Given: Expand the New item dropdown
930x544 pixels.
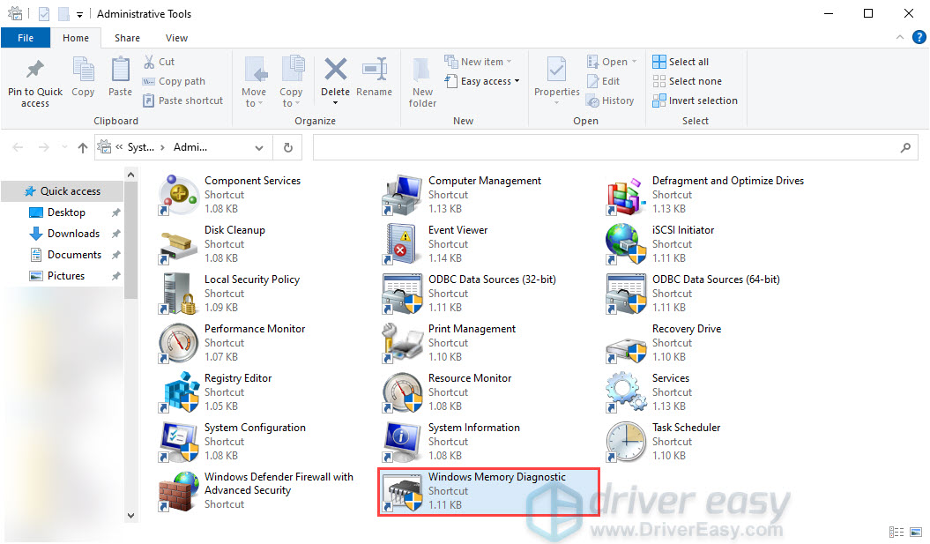Looking at the screenshot, I should [479, 61].
